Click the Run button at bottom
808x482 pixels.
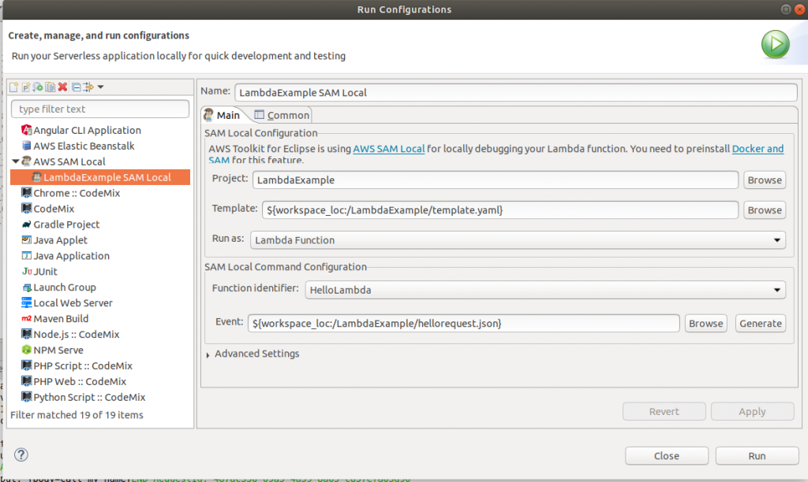point(757,456)
